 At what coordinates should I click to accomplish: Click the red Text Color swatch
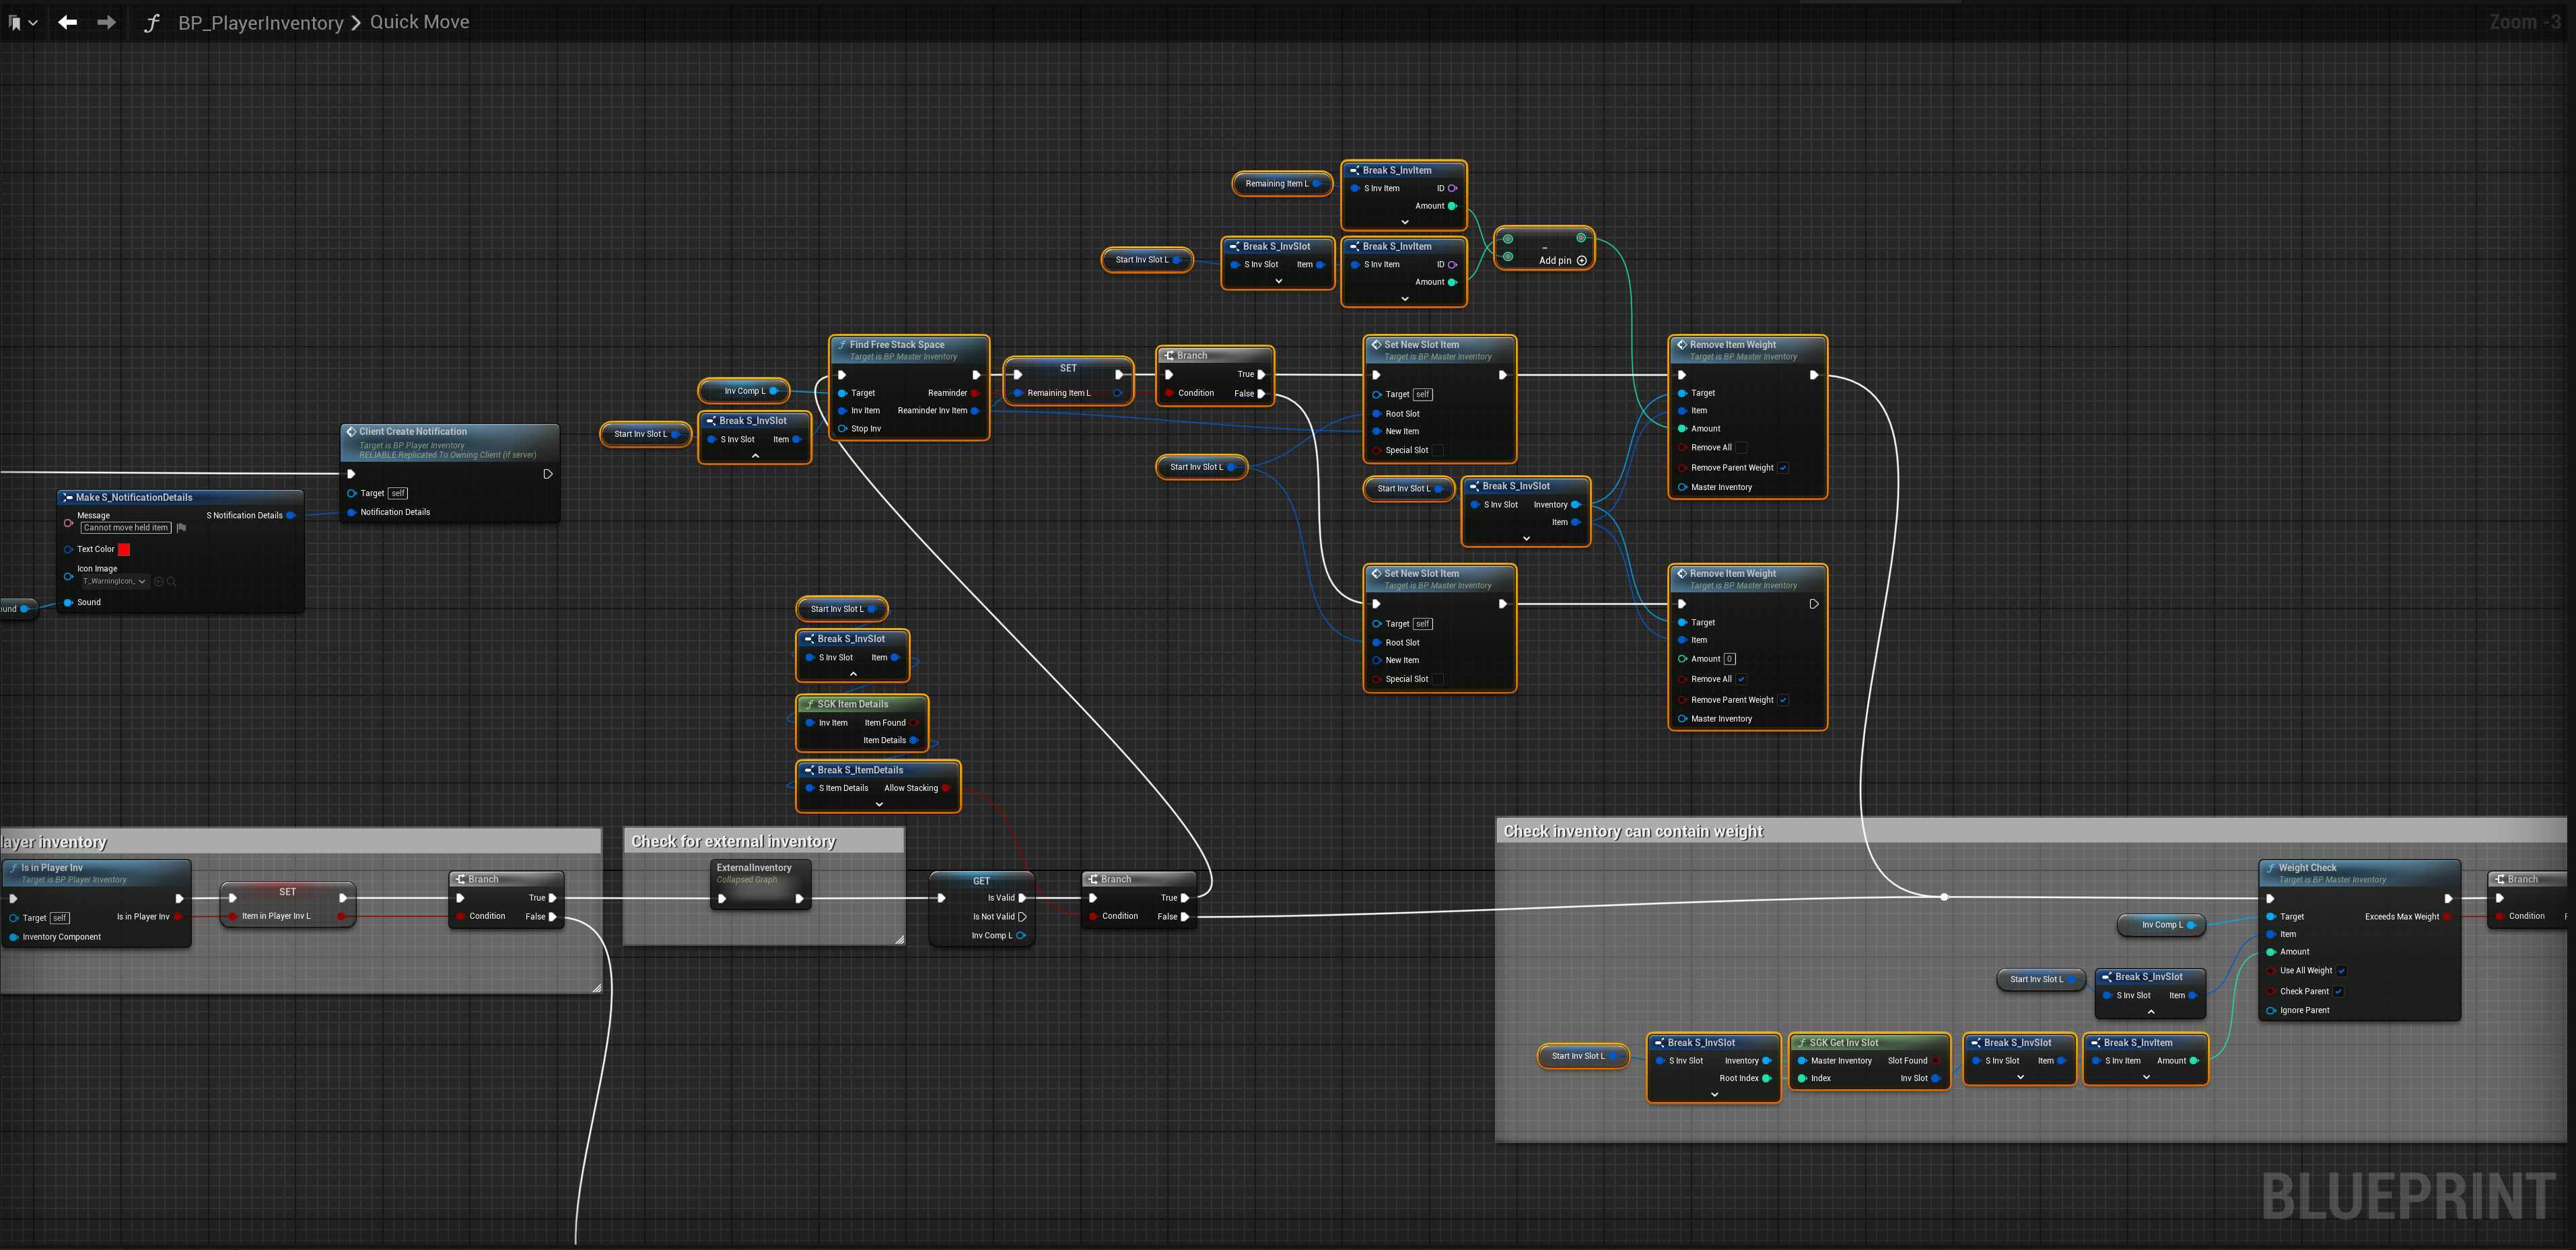[x=124, y=549]
